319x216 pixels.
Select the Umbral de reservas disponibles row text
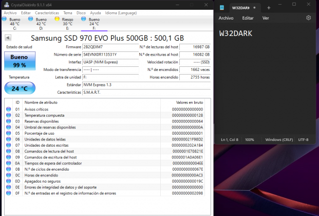(x=50, y=128)
